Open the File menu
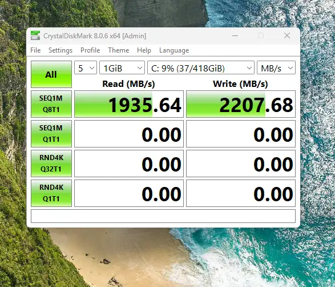 [x=35, y=50]
